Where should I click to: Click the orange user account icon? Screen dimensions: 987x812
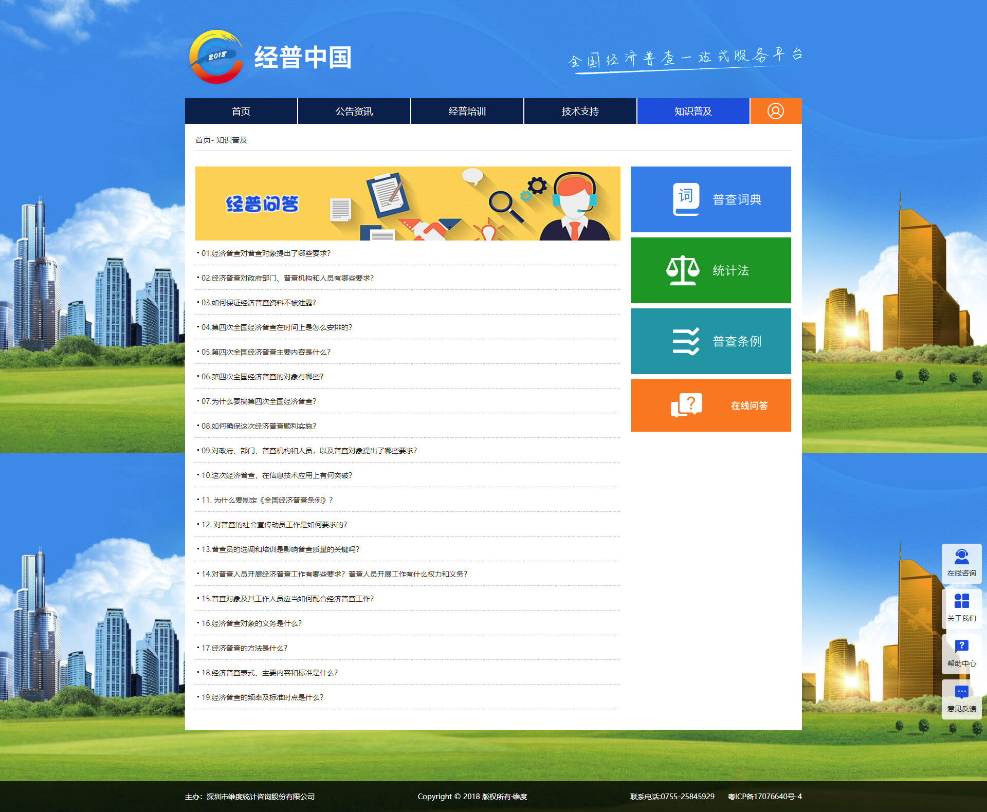click(775, 111)
